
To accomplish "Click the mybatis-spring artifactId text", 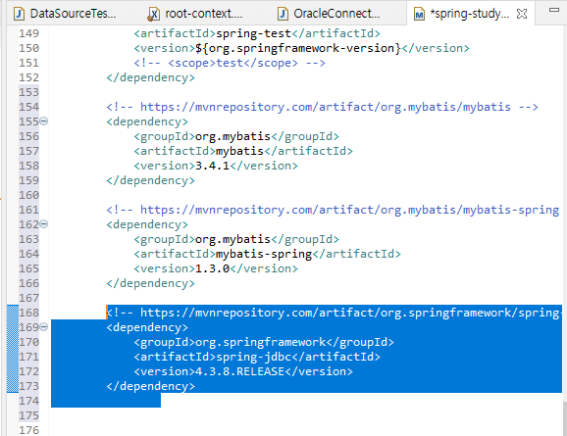I will [x=264, y=254].
